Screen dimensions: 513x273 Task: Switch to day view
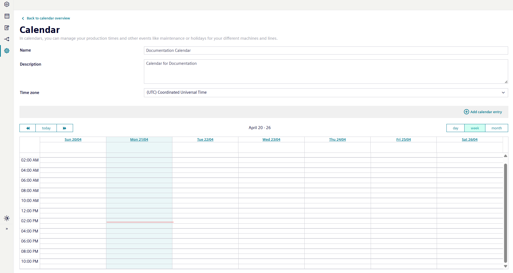[x=455, y=128]
